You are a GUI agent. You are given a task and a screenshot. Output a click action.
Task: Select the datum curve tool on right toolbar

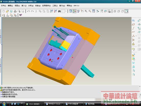pos(133,32)
